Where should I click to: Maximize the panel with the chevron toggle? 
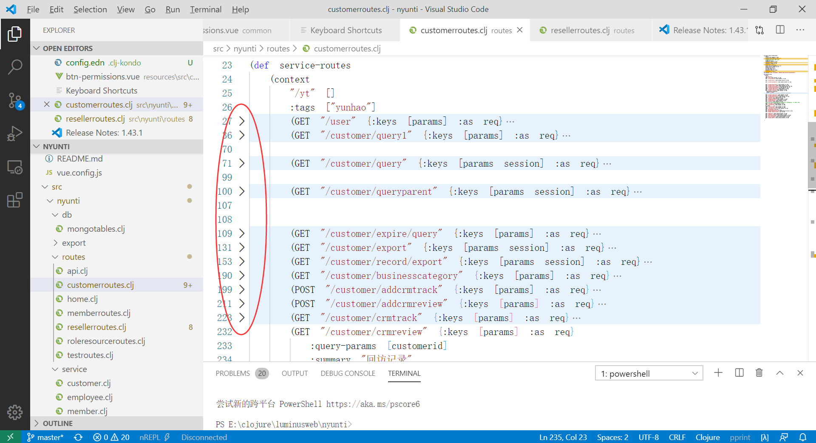[x=780, y=373]
